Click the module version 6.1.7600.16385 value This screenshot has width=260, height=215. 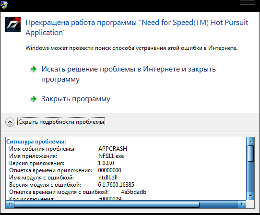(x=116, y=185)
